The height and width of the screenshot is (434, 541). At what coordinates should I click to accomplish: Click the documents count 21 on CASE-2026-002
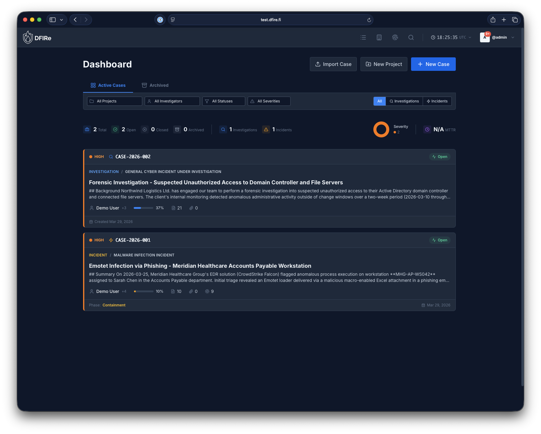[x=177, y=208]
